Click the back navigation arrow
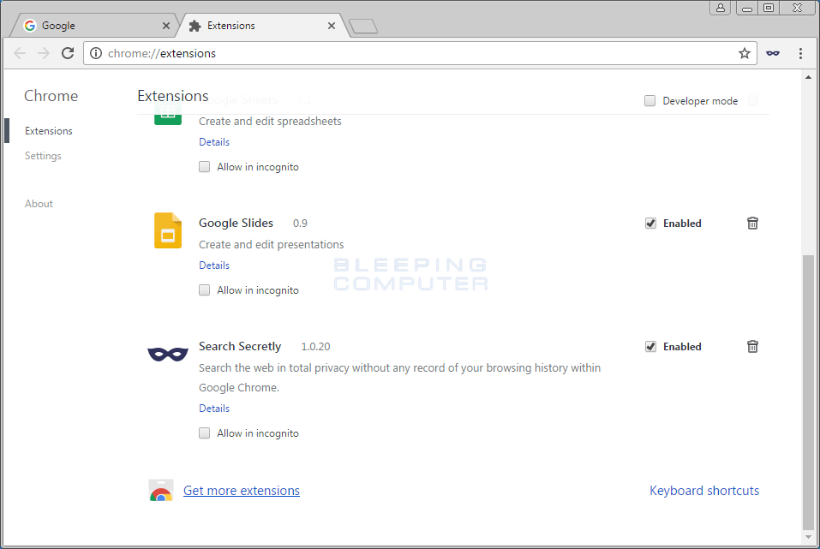The height and width of the screenshot is (549, 820). tap(20, 53)
